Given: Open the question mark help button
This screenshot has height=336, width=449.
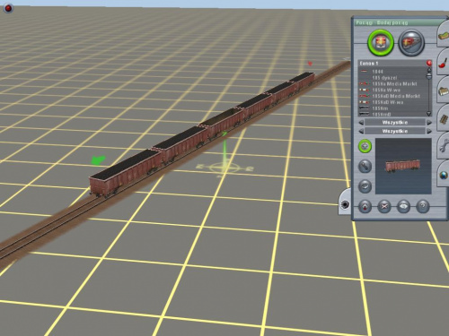Looking at the screenshot, I should point(423,206).
